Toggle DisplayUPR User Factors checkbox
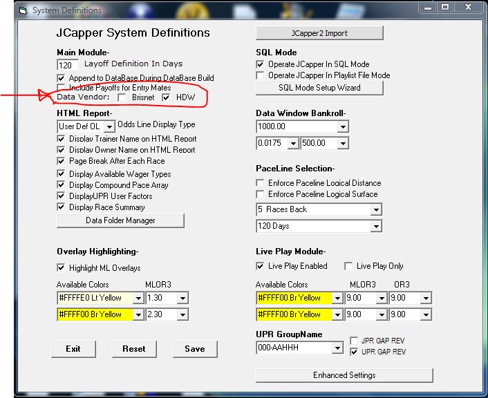 pyautogui.click(x=61, y=196)
